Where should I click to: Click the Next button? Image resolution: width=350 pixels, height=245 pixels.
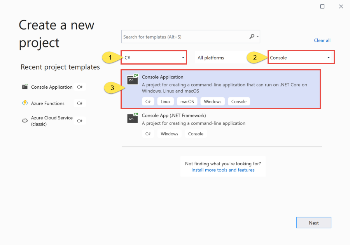[313, 223]
